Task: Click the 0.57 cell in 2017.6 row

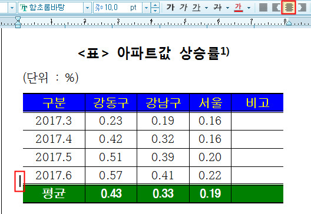Action: click(x=111, y=175)
